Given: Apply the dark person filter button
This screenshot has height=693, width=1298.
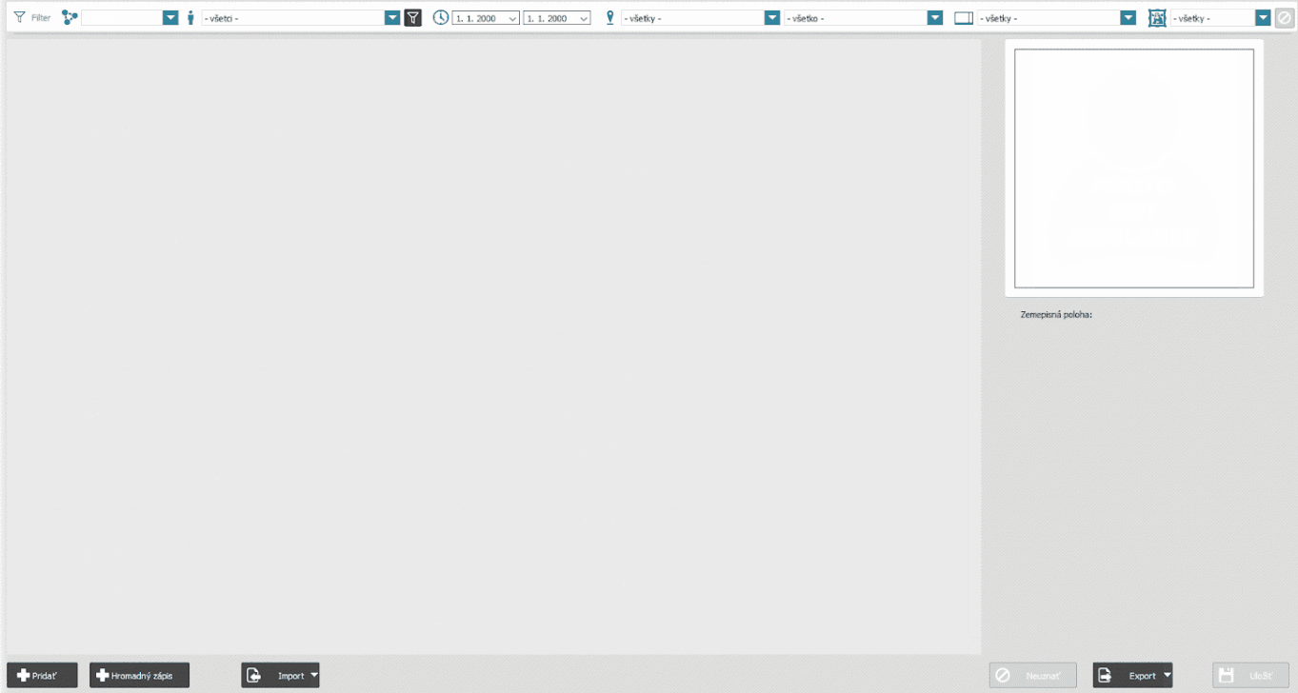Looking at the screenshot, I should tap(412, 17).
